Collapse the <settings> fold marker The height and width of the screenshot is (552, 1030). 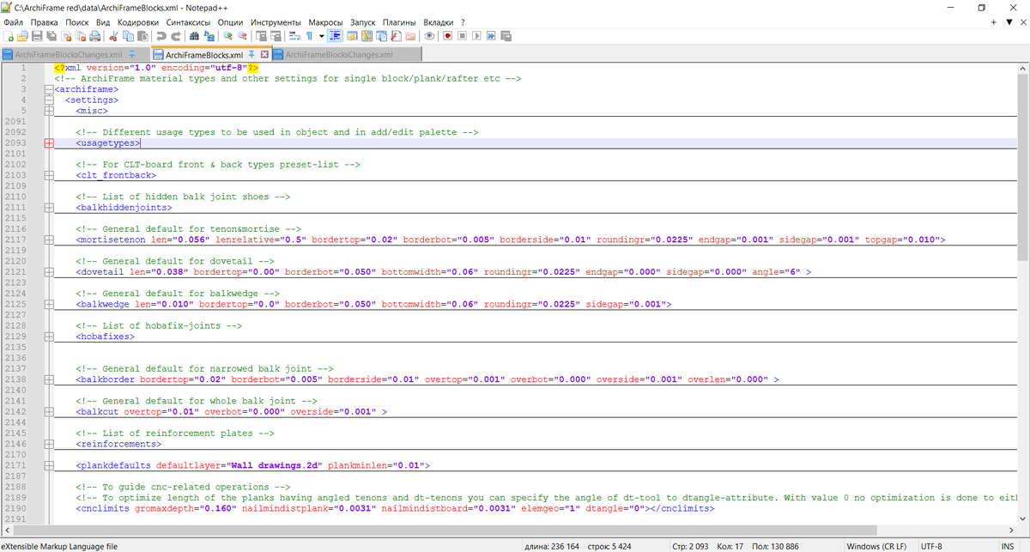coord(48,100)
